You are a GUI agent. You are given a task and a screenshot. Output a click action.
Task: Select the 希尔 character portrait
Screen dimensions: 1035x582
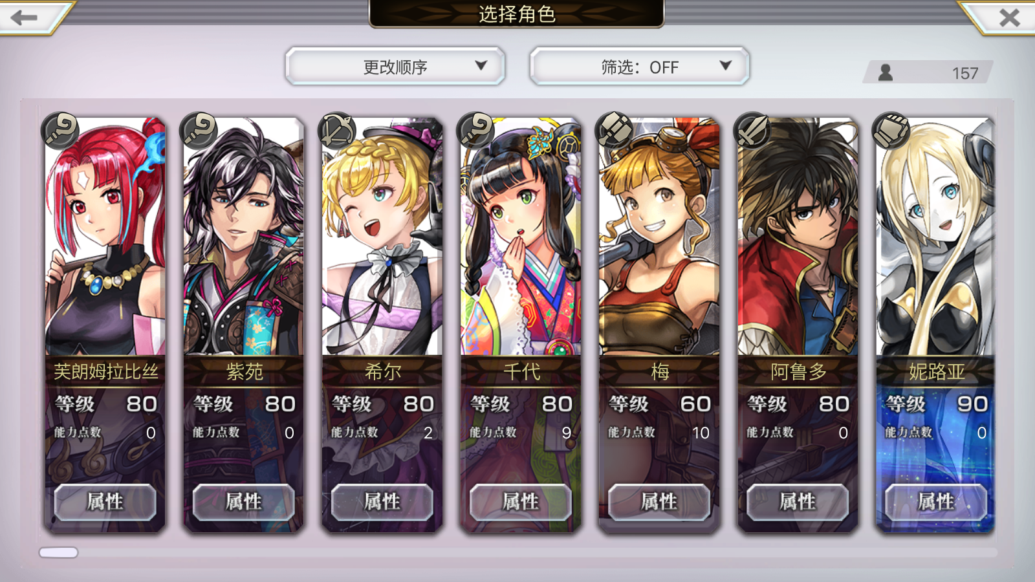382,237
